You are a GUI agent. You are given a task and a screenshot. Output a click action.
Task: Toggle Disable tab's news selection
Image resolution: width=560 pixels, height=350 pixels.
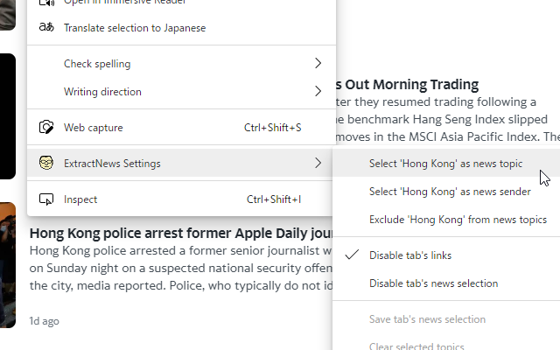click(433, 283)
